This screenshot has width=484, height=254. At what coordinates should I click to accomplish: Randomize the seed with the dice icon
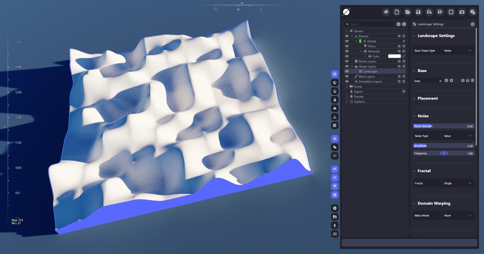point(463,81)
